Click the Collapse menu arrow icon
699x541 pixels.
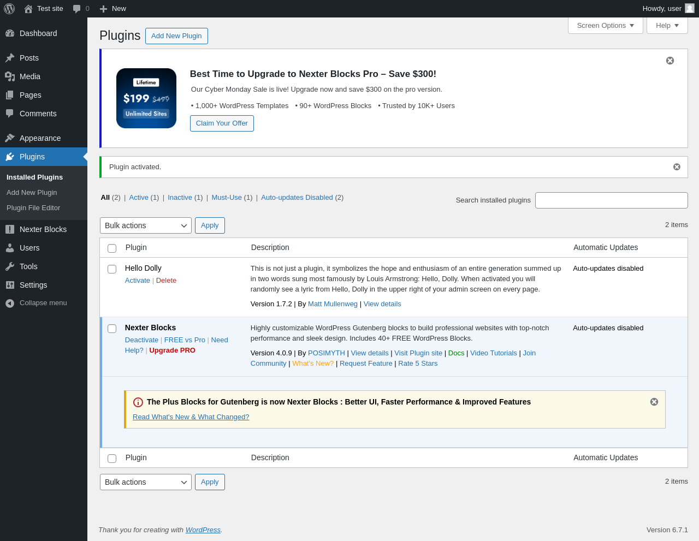click(10, 303)
